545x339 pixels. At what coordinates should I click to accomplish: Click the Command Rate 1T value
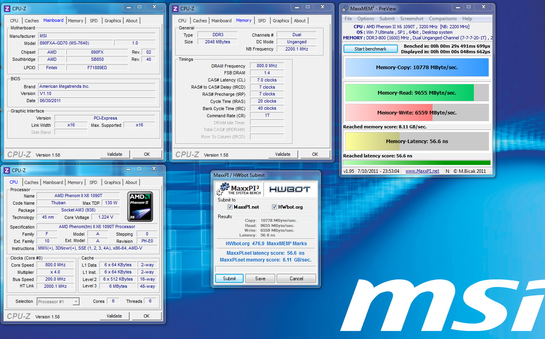(267, 116)
